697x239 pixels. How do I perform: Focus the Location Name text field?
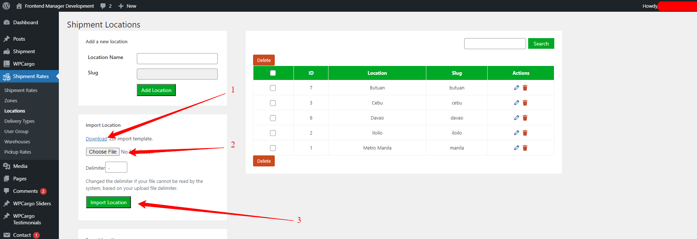click(177, 59)
